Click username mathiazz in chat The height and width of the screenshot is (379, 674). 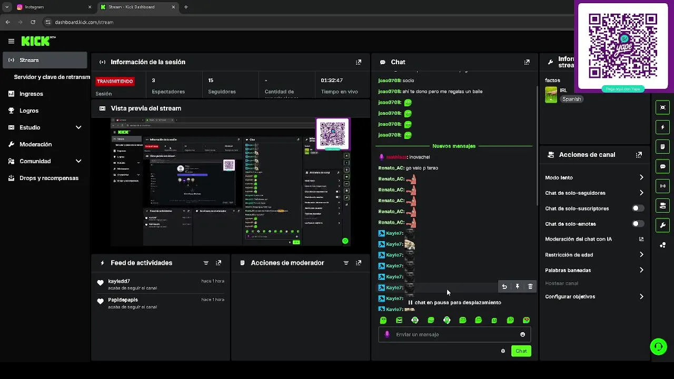pos(397,157)
